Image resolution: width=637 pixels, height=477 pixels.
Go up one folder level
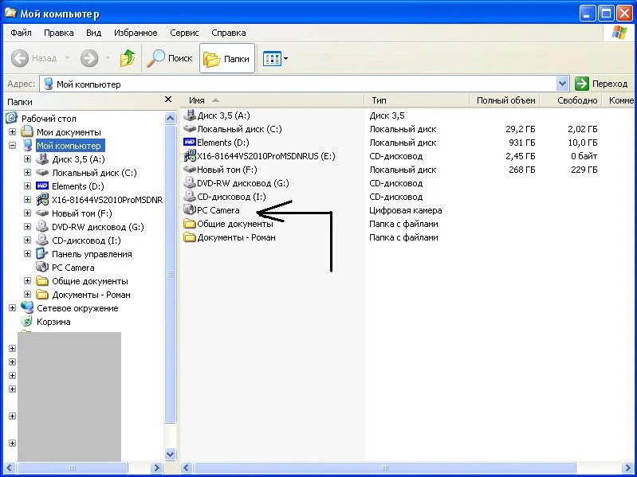coord(128,58)
